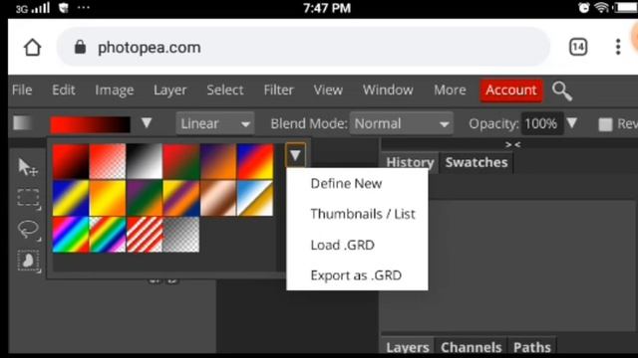Choose the blue red yellow gradient swatch
The height and width of the screenshot is (358, 638).
tap(255, 161)
